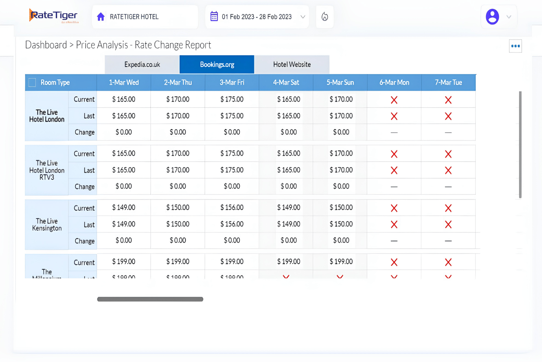The image size is (542, 362).
Task: Switch to the Expedia.co.uk tab
Action: click(x=142, y=65)
